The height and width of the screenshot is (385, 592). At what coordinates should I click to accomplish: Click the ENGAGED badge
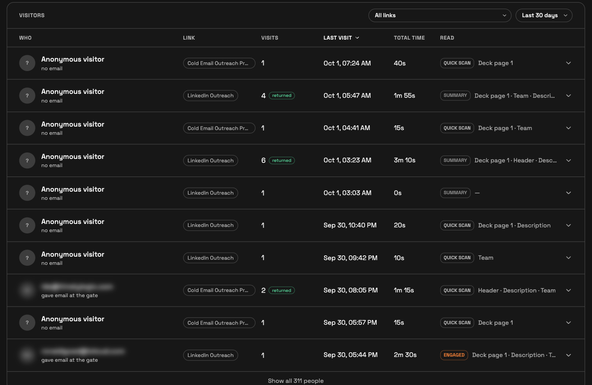click(454, 355)
